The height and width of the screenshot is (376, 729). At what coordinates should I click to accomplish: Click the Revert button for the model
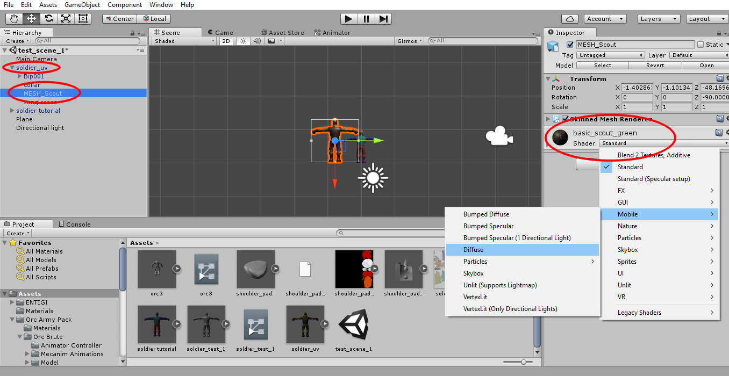[655, 65]
